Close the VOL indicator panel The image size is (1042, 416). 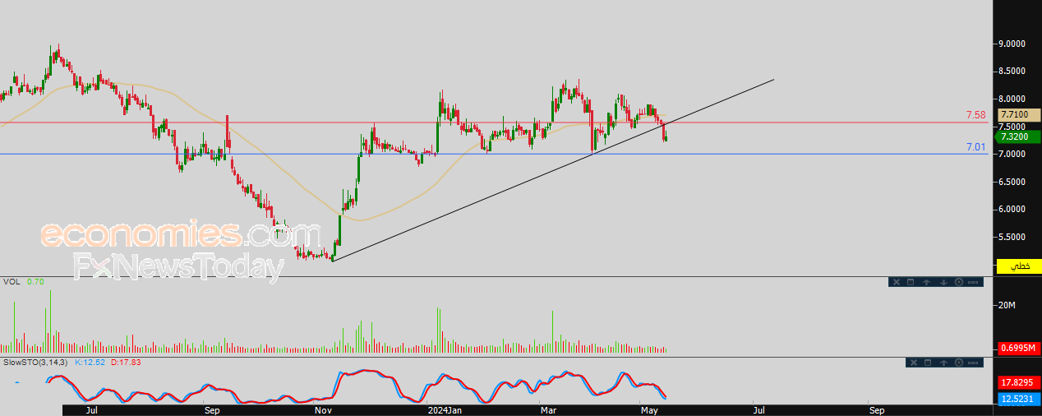click(897, 282)
